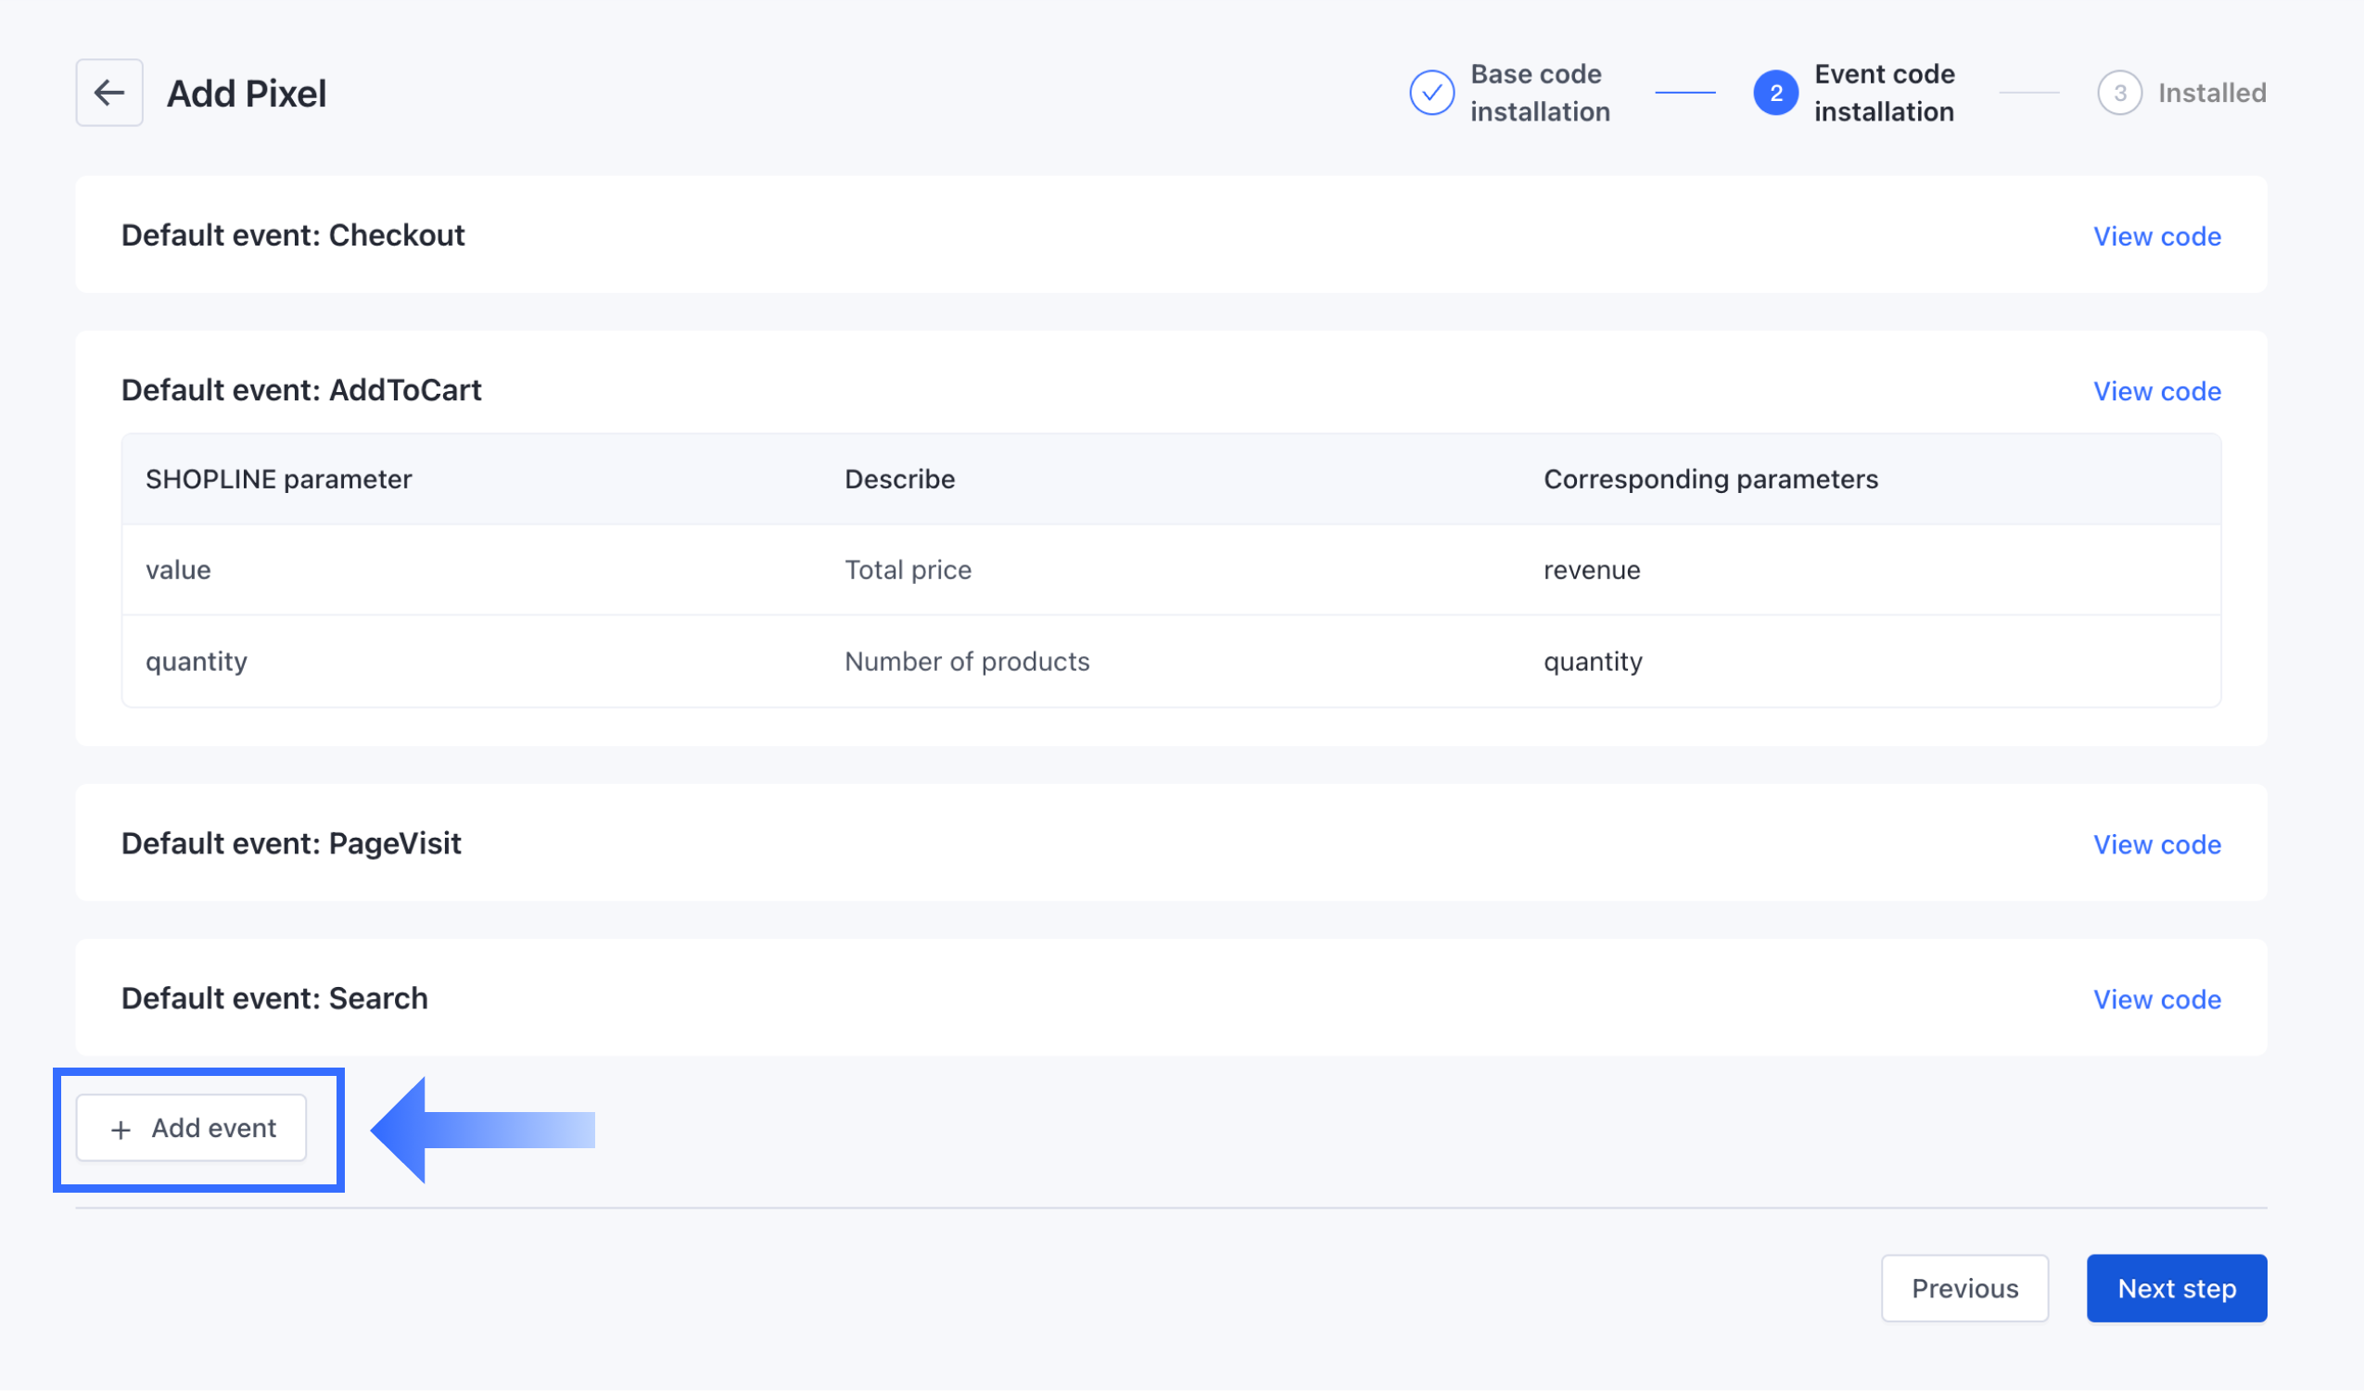
Task: Click the back arrow next to Add Pixel
Action: (x=108, y=93)
